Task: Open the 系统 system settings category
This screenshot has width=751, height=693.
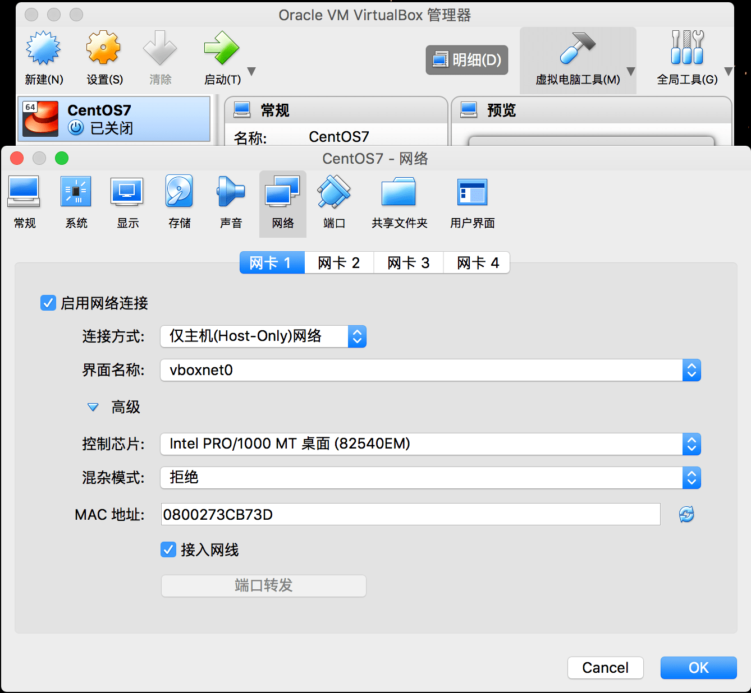Action: pyautogui.click(x=76, y=202)
